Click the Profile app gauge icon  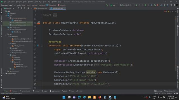(152, 5)
